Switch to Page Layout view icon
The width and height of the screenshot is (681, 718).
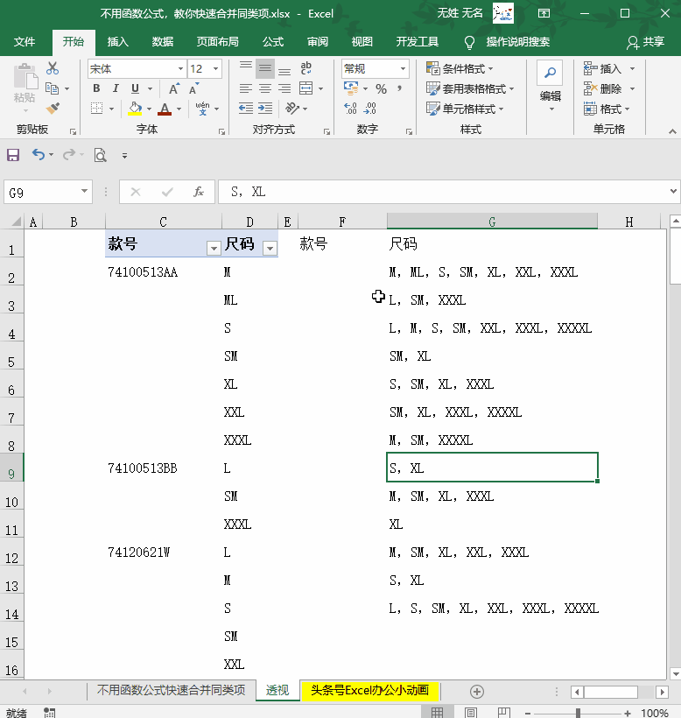(470, 712)
